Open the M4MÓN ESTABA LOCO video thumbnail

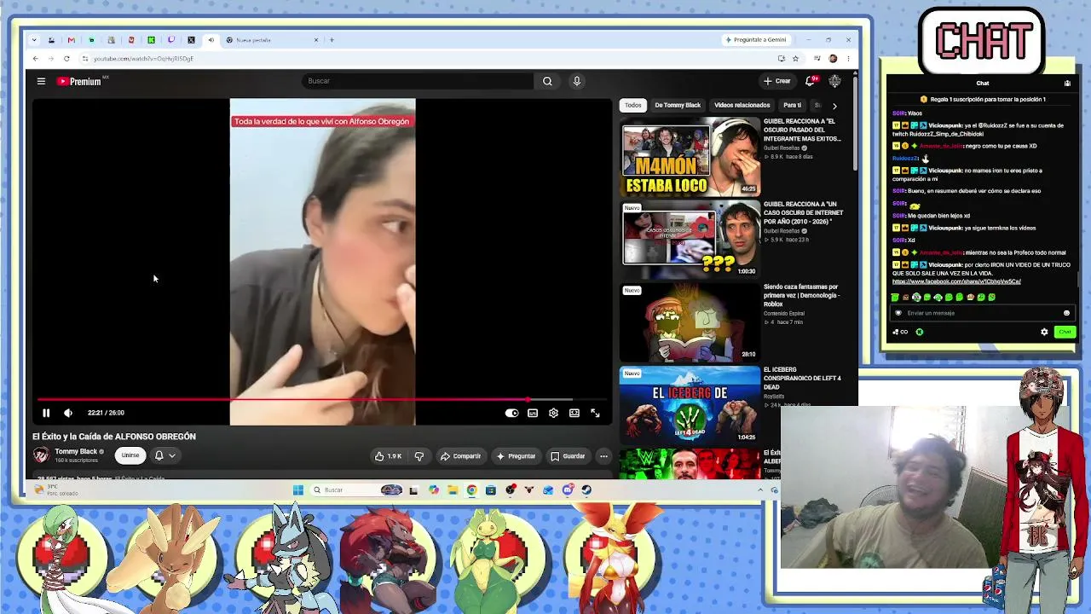point(690,159)
